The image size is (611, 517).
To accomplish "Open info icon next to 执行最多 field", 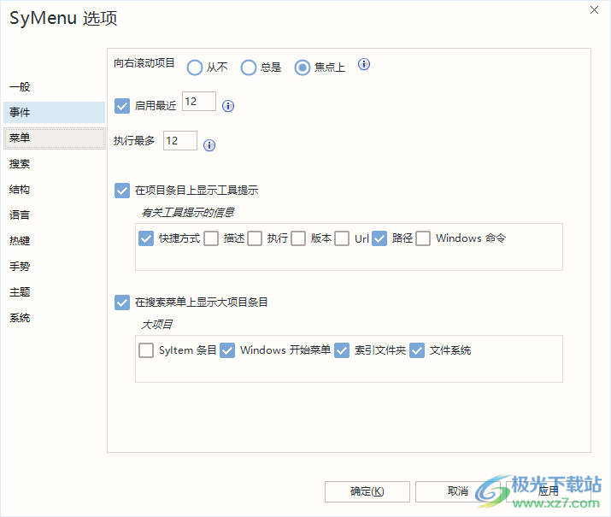I will (209, 145).
